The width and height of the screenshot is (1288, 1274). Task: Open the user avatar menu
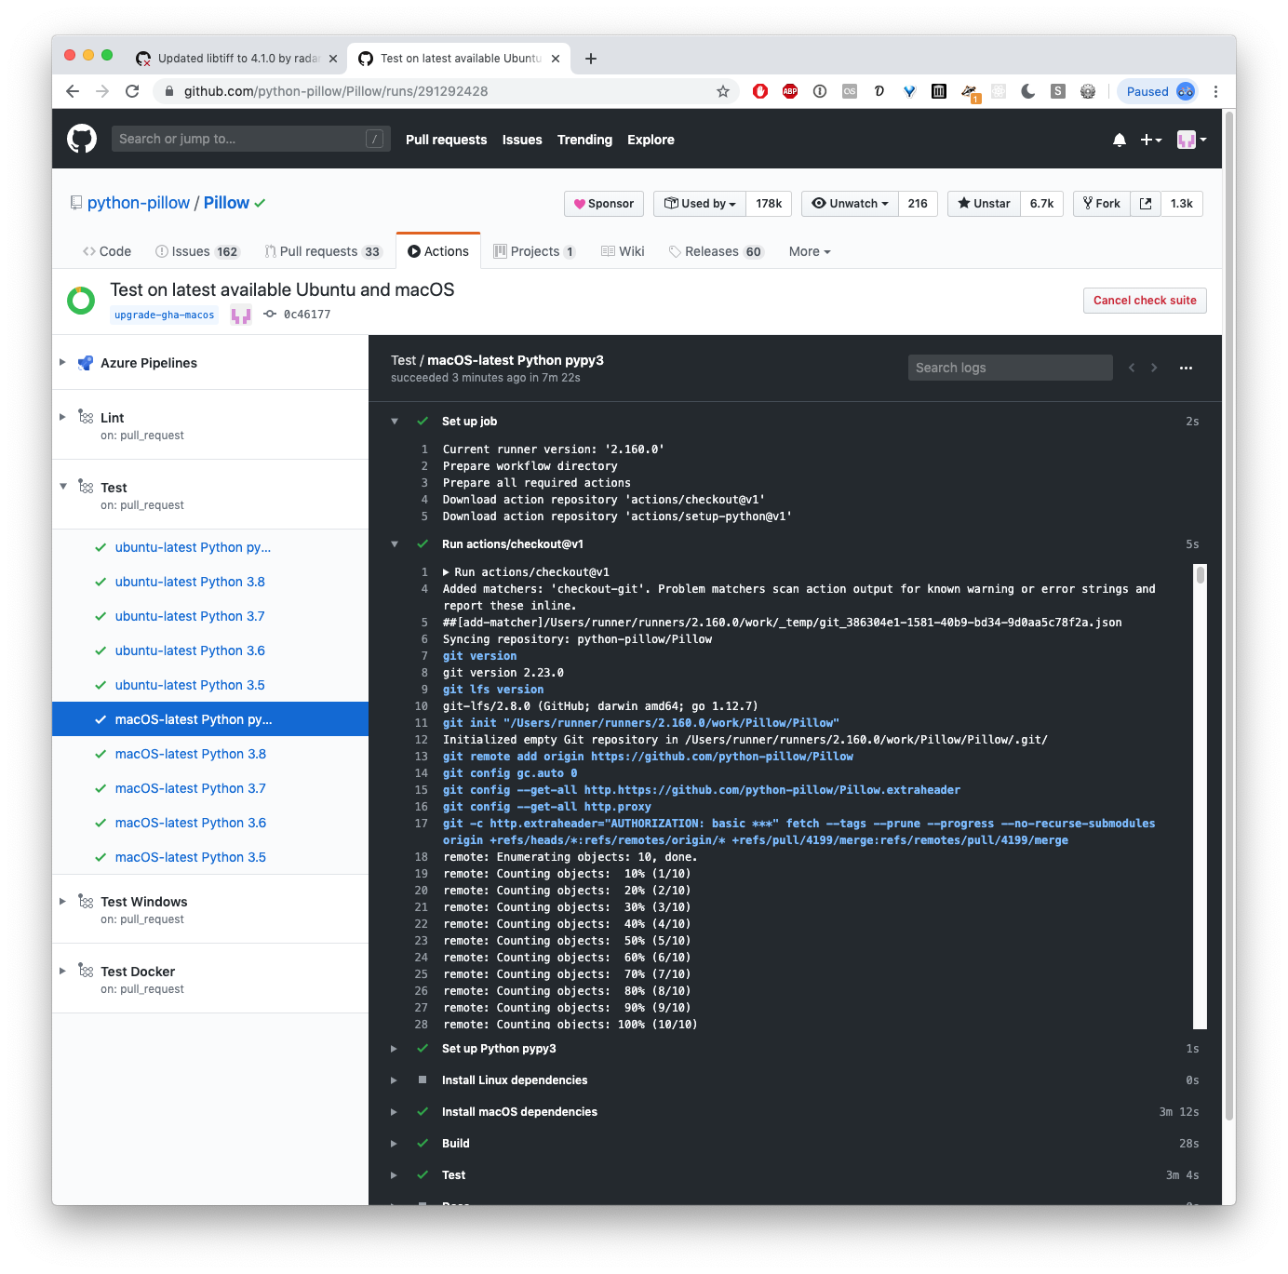coord(1192,140)
